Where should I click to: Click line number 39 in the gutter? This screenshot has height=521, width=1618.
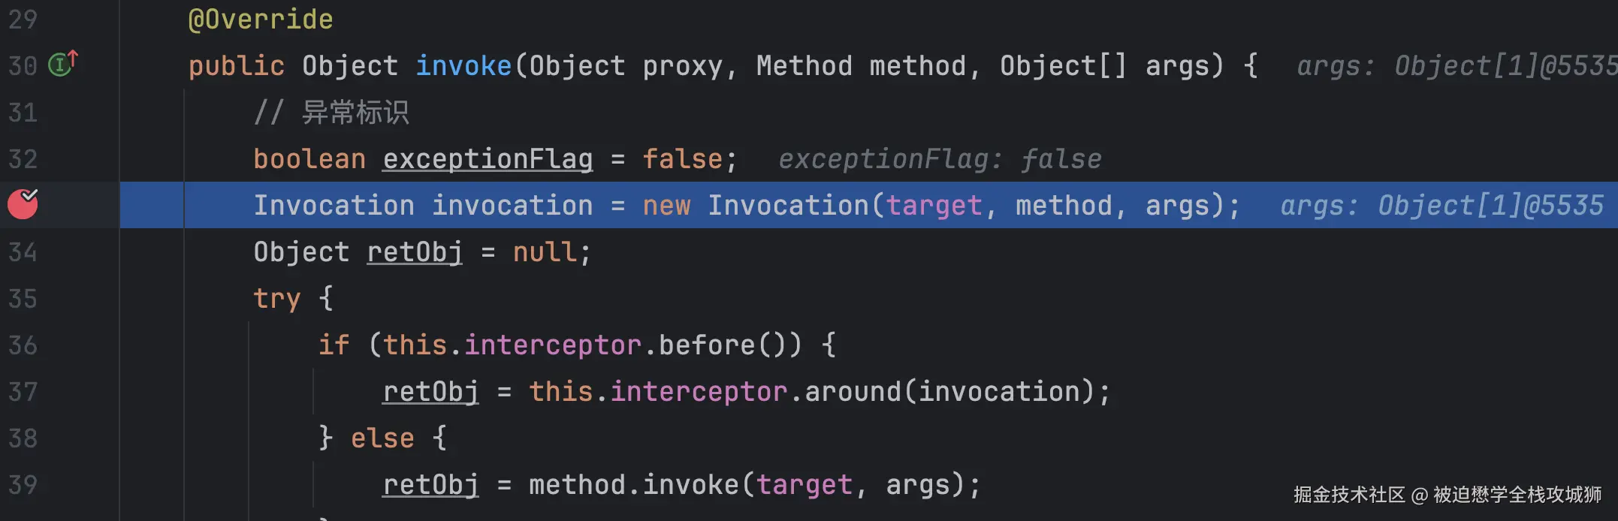point(23,484)
